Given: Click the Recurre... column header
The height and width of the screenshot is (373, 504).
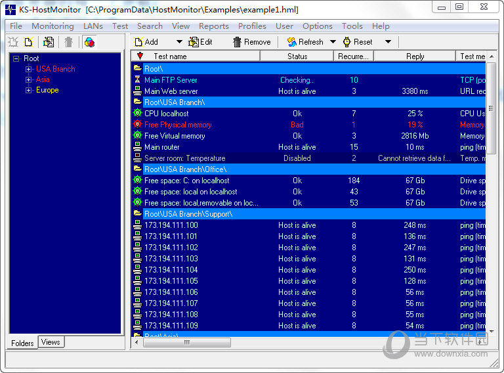Looking at the screenshot, I should click(354, 56).
